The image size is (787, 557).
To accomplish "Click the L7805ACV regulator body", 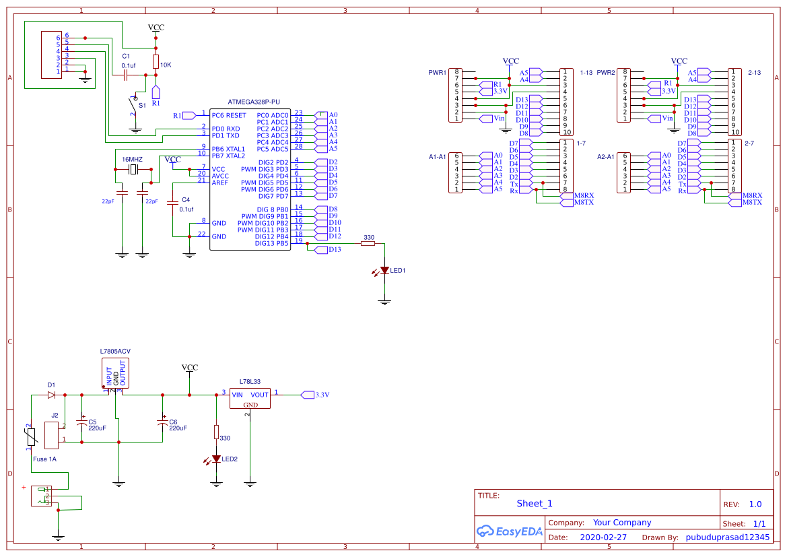I will coord(115,372).
